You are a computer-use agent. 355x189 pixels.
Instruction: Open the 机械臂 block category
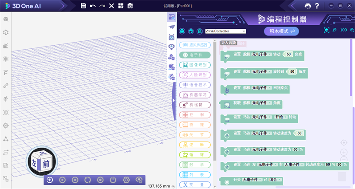click(195, 105)
